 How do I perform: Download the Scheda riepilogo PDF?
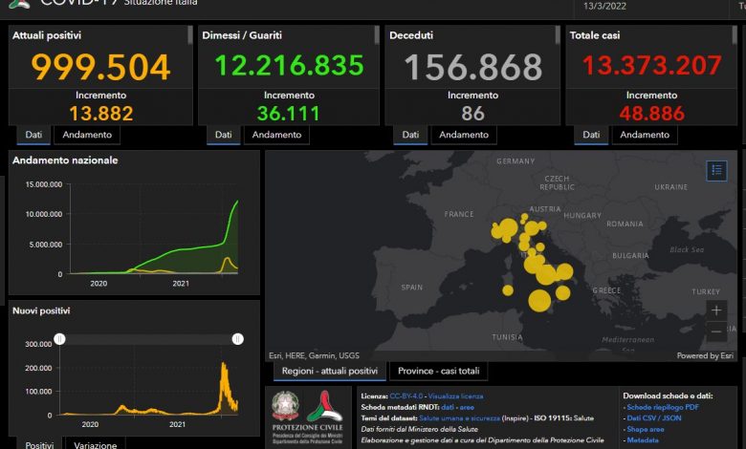663,407
